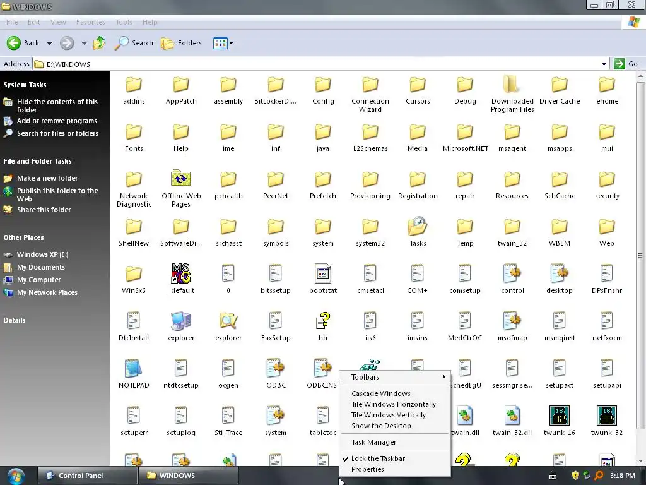Expand the Details section header
The width and height of the screenshot is (646, 485).
[15, 320]
